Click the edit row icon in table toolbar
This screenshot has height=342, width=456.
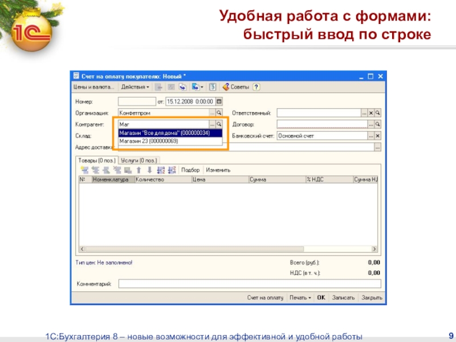106,170
